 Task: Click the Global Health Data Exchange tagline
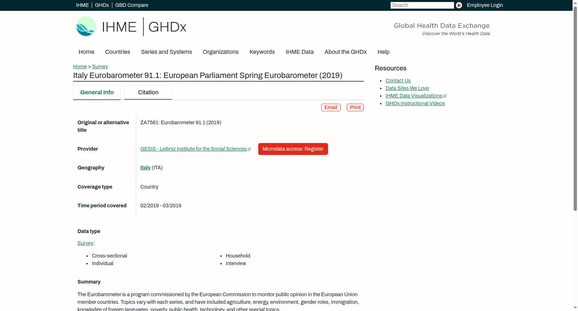tap(441, 26)
